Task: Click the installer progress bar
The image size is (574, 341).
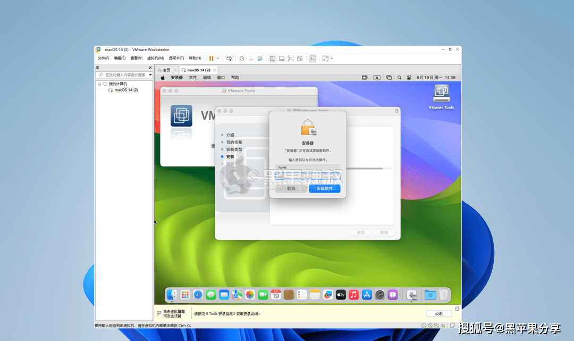Action: [x=369, y=169]
